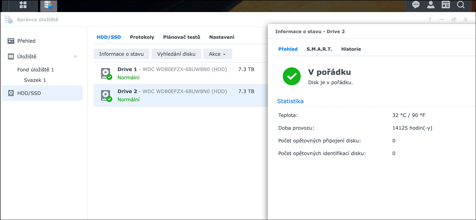Screen dimensions: 476x220
Task: Click the Drive 1 disk icon
Action: tap(106, 74)
